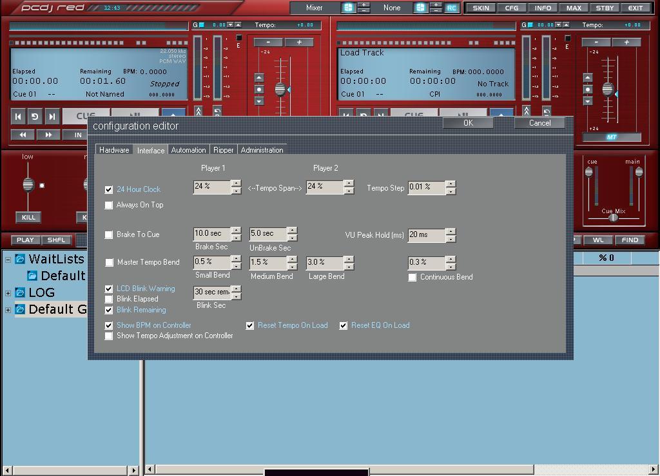Viewport: 660px width, 476px height.
Task: Increase Player 1 Tempo Span spinner
Action: pos(236,184)
